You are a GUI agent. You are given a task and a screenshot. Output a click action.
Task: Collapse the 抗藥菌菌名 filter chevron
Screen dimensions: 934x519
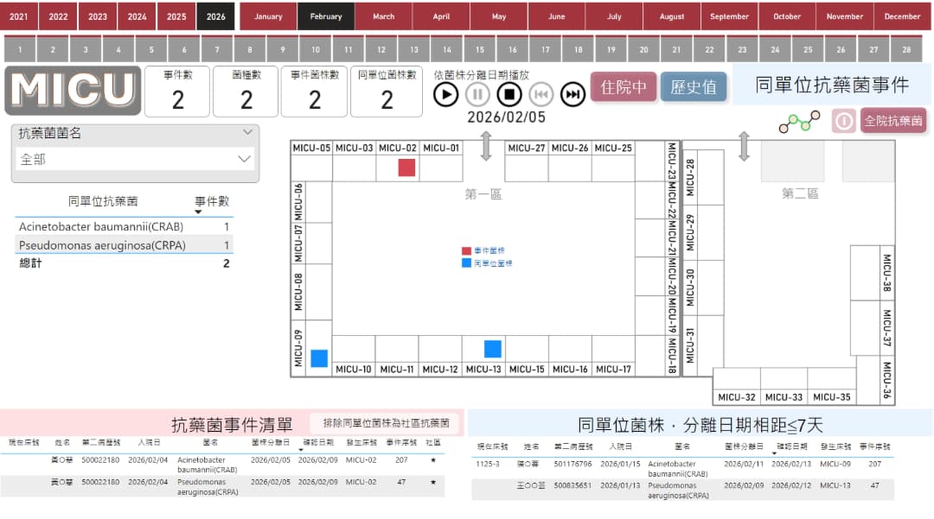pyautogui.click(x=247, y=132)
